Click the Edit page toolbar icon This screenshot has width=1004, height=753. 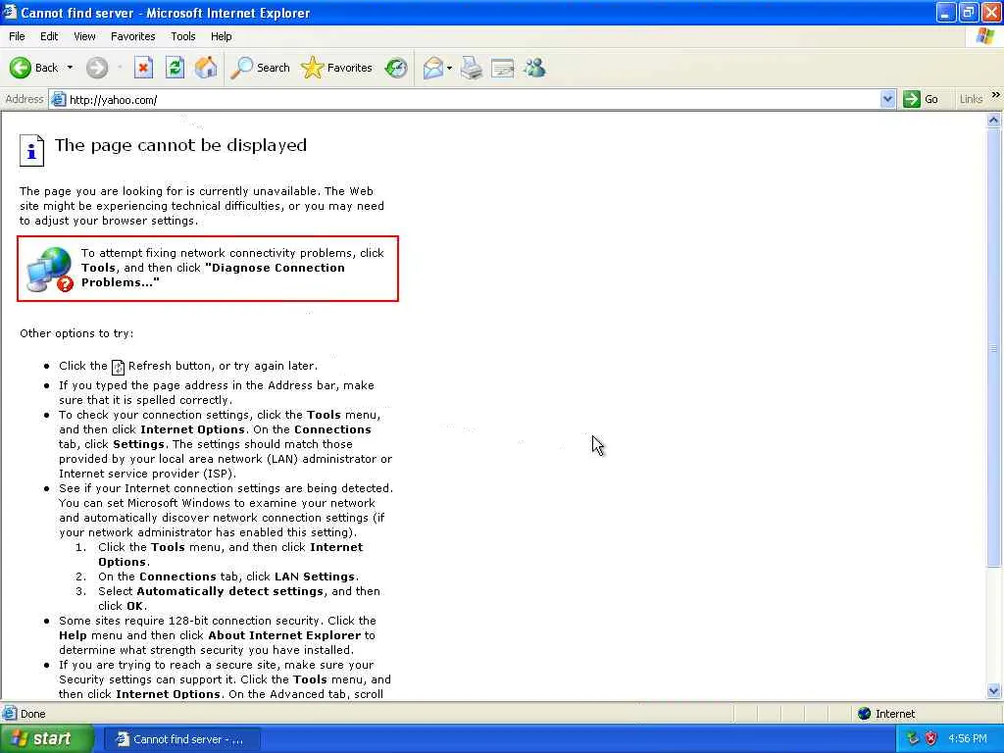point(503,68)
